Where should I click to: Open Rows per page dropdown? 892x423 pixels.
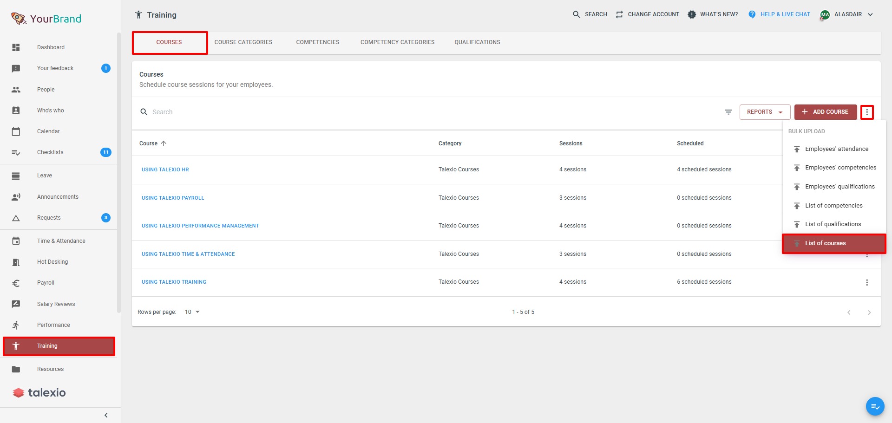click(x=192, y=312)
